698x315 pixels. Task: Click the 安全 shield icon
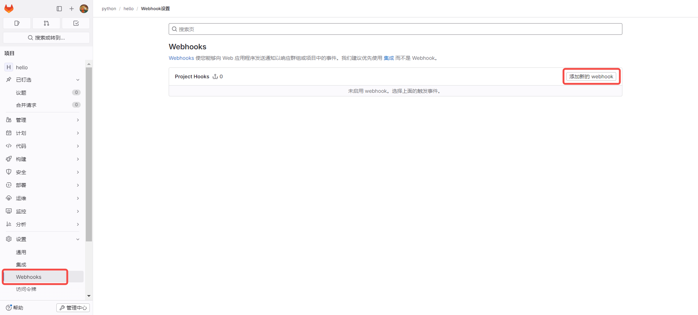[9, 172]
